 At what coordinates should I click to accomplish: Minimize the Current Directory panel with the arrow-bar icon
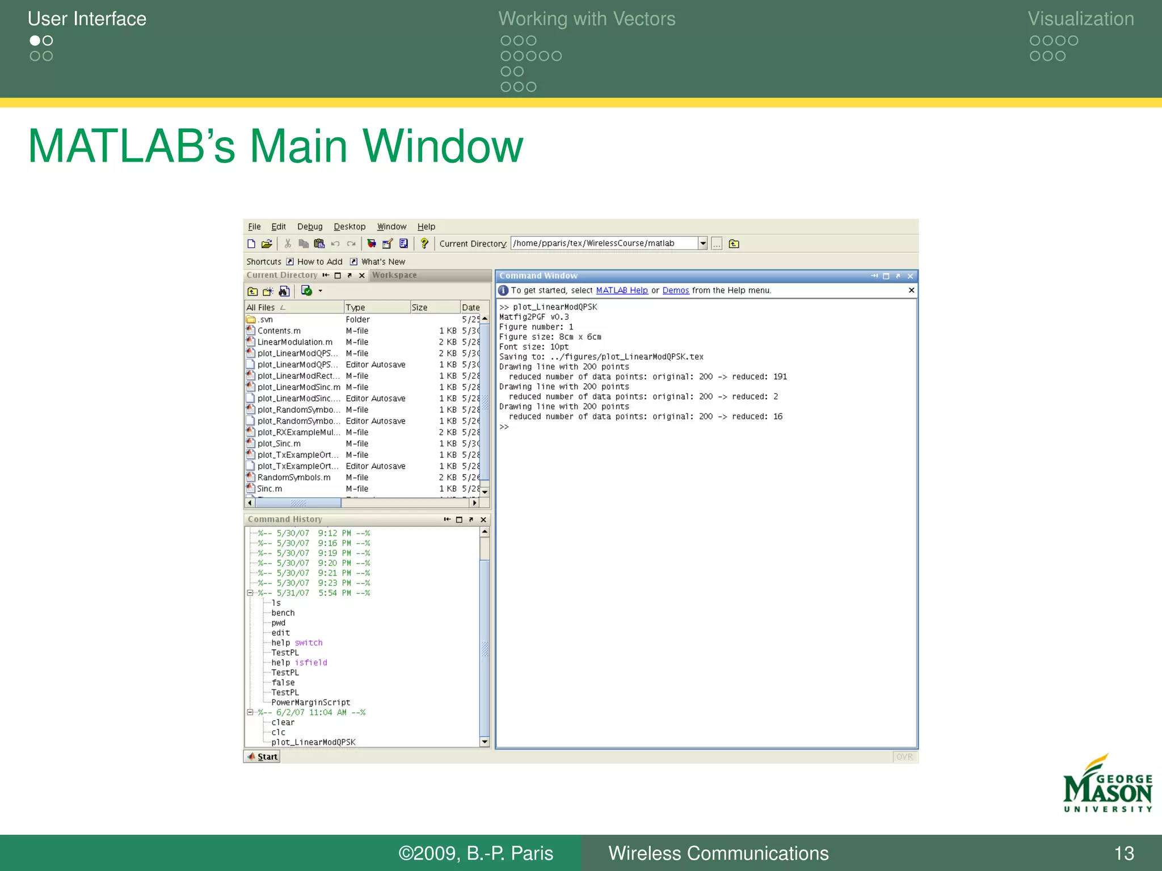click(x=326, y=275)
